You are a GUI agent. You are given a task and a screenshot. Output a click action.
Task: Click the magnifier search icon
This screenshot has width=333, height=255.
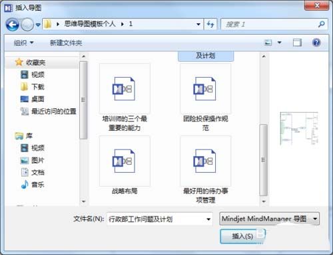tap(322, 24)
